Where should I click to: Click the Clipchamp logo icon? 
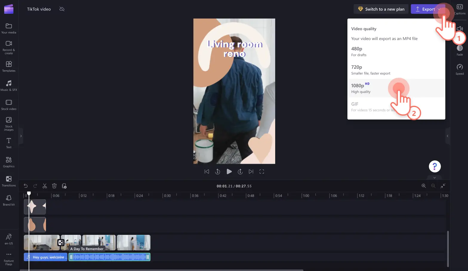click(x=9, y=9)
